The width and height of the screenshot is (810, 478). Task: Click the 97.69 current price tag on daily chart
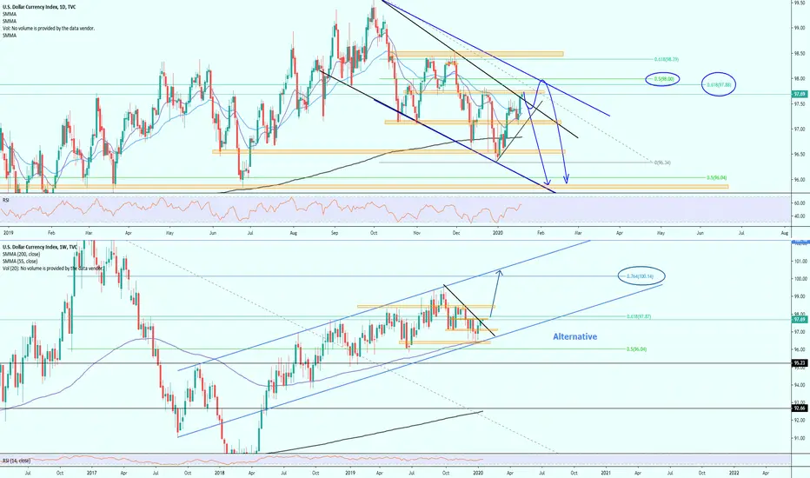[x=800, y=94]
